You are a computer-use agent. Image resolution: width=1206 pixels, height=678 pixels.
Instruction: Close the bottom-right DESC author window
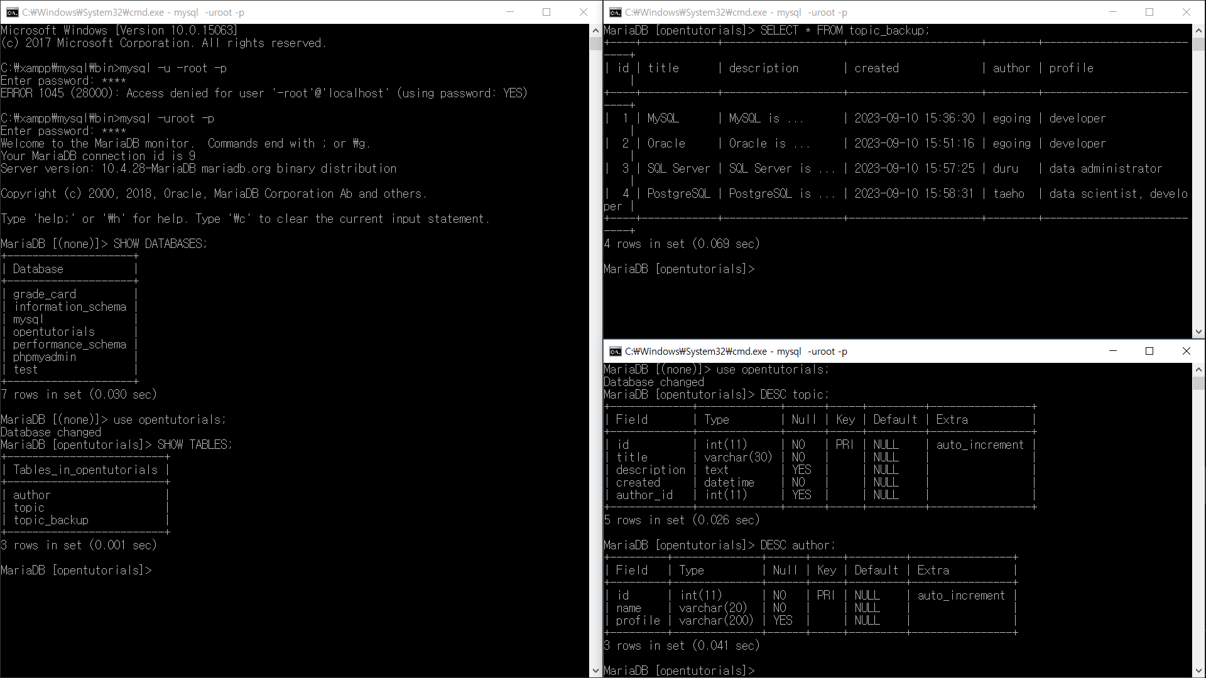point(1187,351)
